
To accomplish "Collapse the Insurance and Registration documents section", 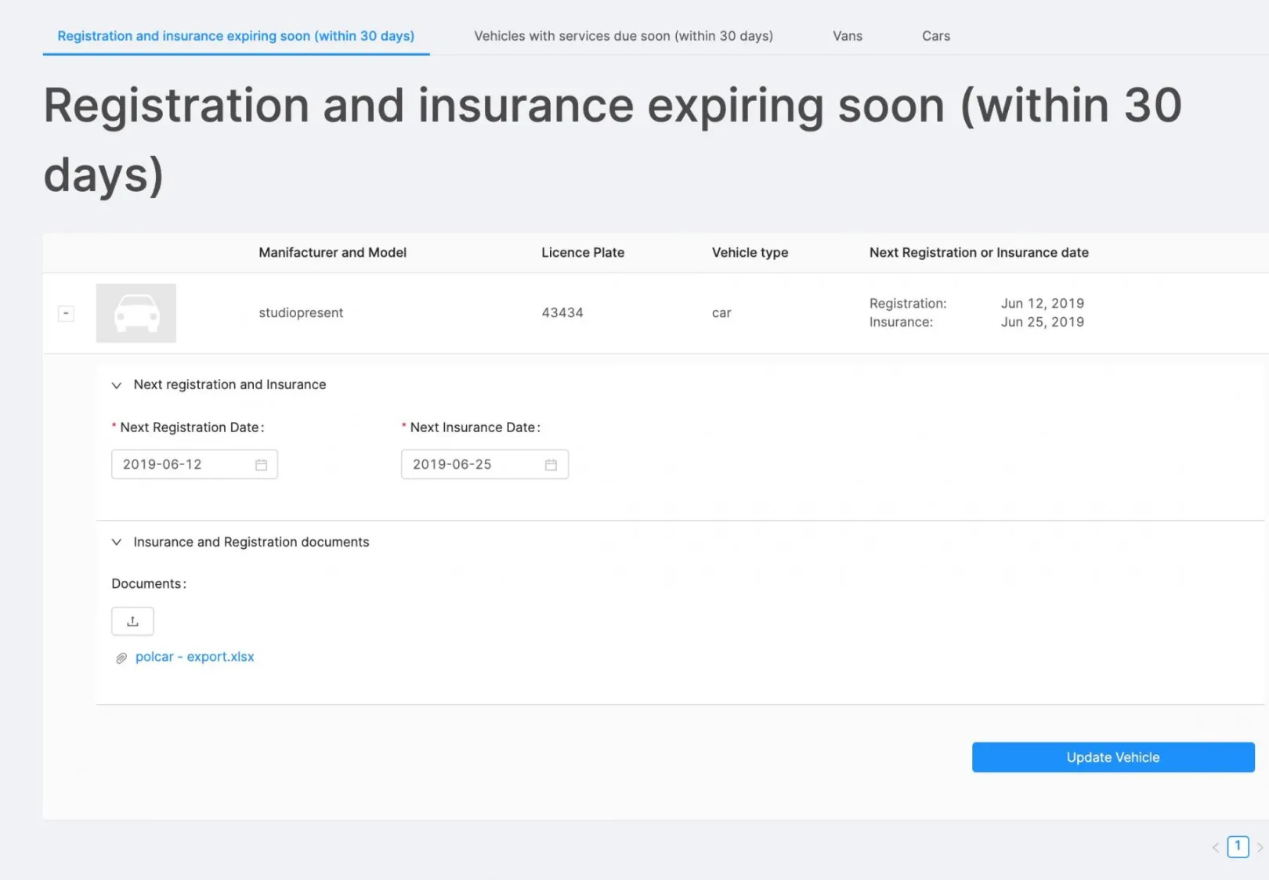I will point(117,542).
